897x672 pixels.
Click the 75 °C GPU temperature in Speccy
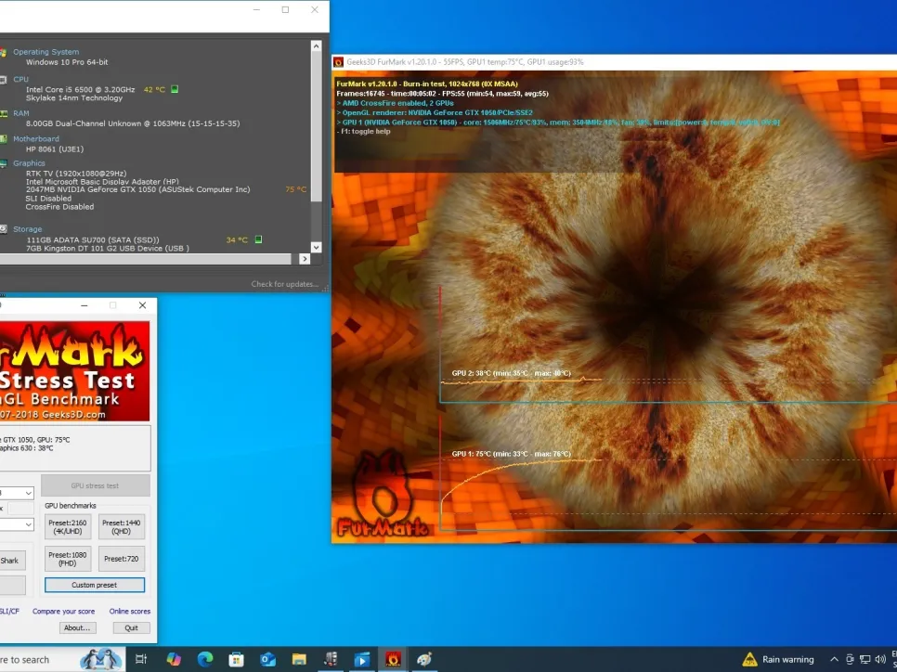point(296,189)
